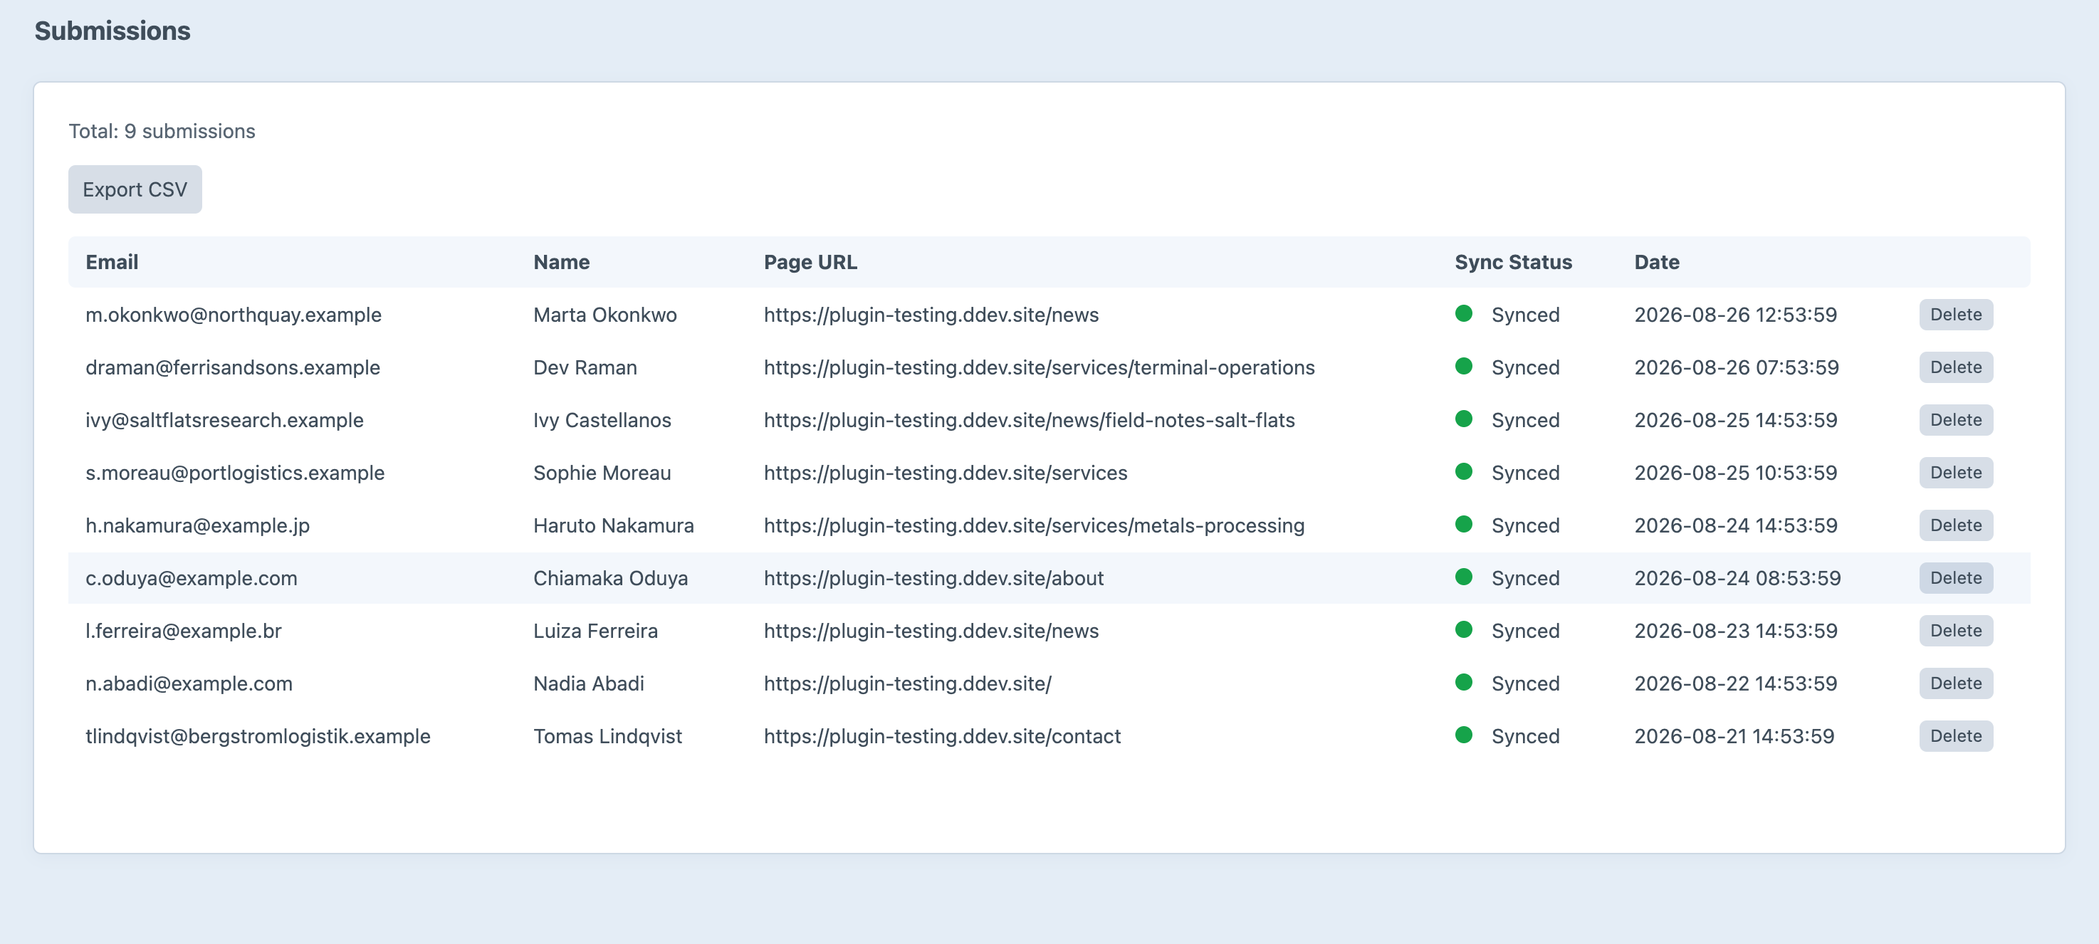
Task: Delete Tomas Lindqvist's submission
Action: pos(1956,736)
